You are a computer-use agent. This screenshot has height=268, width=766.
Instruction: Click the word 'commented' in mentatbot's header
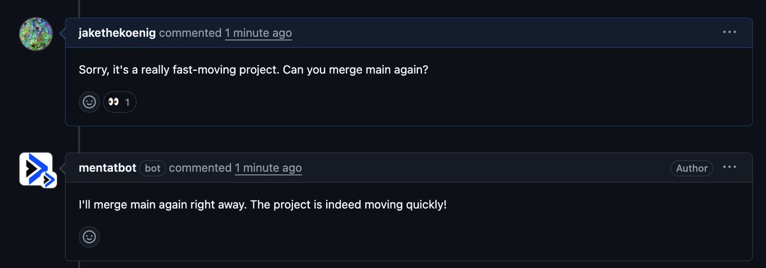[200, 168]
